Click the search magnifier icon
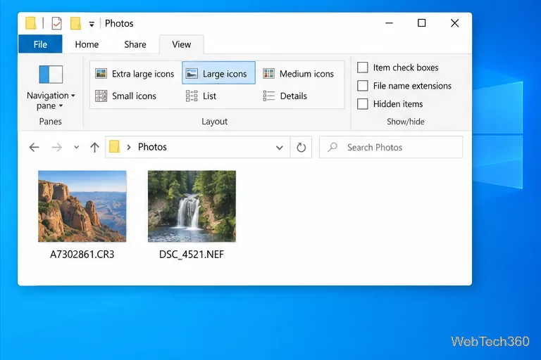The height and width of the screenshot is (360, 541). click(332, 147)
